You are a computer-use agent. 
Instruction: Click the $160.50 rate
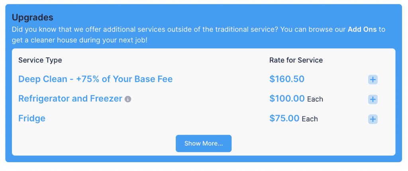[x=287, y=79]
